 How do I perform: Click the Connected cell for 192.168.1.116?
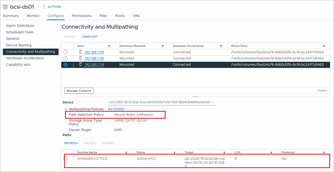182,58
